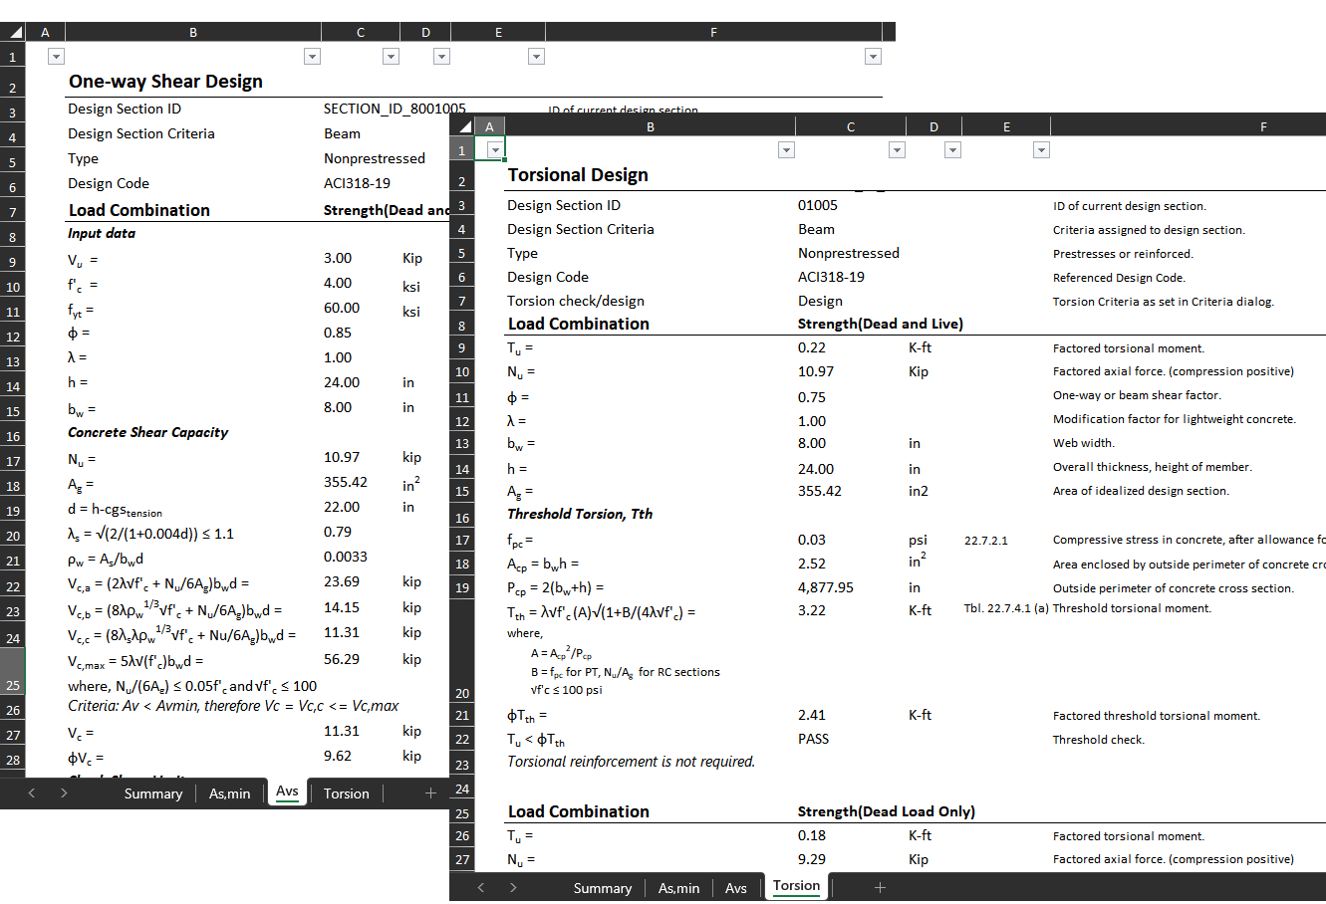Open Torsion tab in back window

coord(346,793)
